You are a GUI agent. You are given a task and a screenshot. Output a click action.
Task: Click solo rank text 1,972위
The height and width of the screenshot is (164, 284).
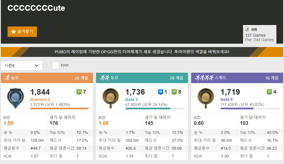(x=50, y=105)
